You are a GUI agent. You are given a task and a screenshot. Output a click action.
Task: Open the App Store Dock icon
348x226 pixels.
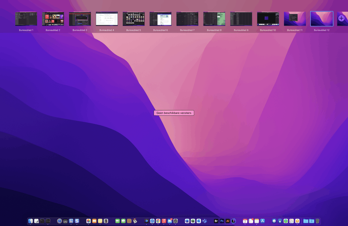(x=262, y=221)
